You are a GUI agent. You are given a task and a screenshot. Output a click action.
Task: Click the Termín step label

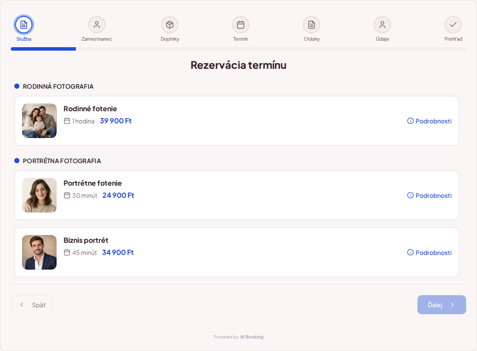coord(241,39)
